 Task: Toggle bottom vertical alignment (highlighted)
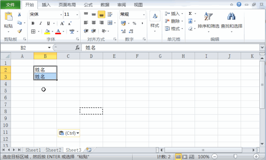pos(101,15)
